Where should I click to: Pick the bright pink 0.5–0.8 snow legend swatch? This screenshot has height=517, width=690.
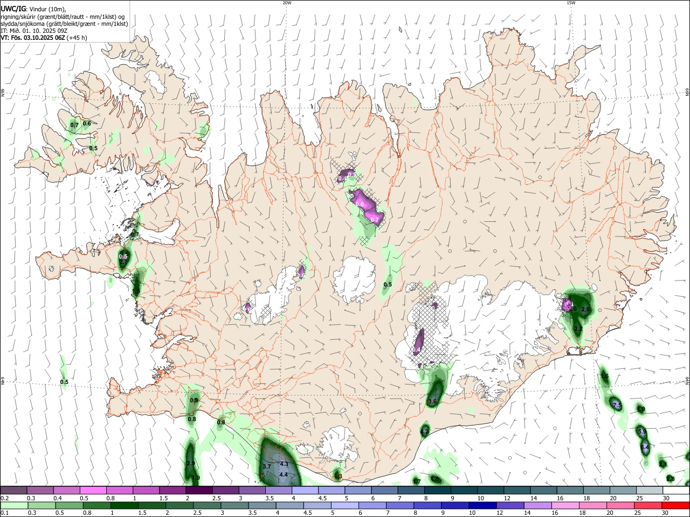tap(93, 491)
